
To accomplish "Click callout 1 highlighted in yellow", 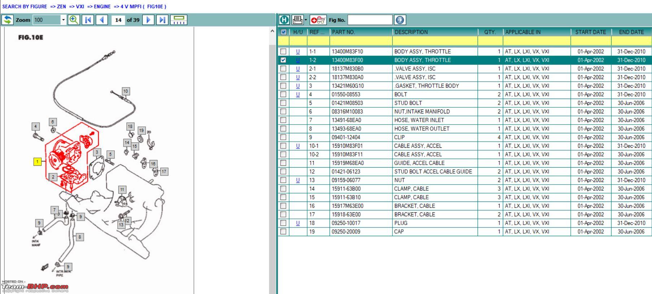I will point(37,162).
